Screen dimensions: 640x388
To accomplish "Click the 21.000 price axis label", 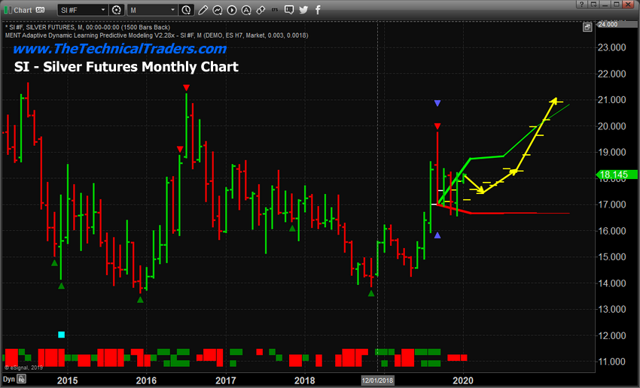I will [x=612, y=100].
